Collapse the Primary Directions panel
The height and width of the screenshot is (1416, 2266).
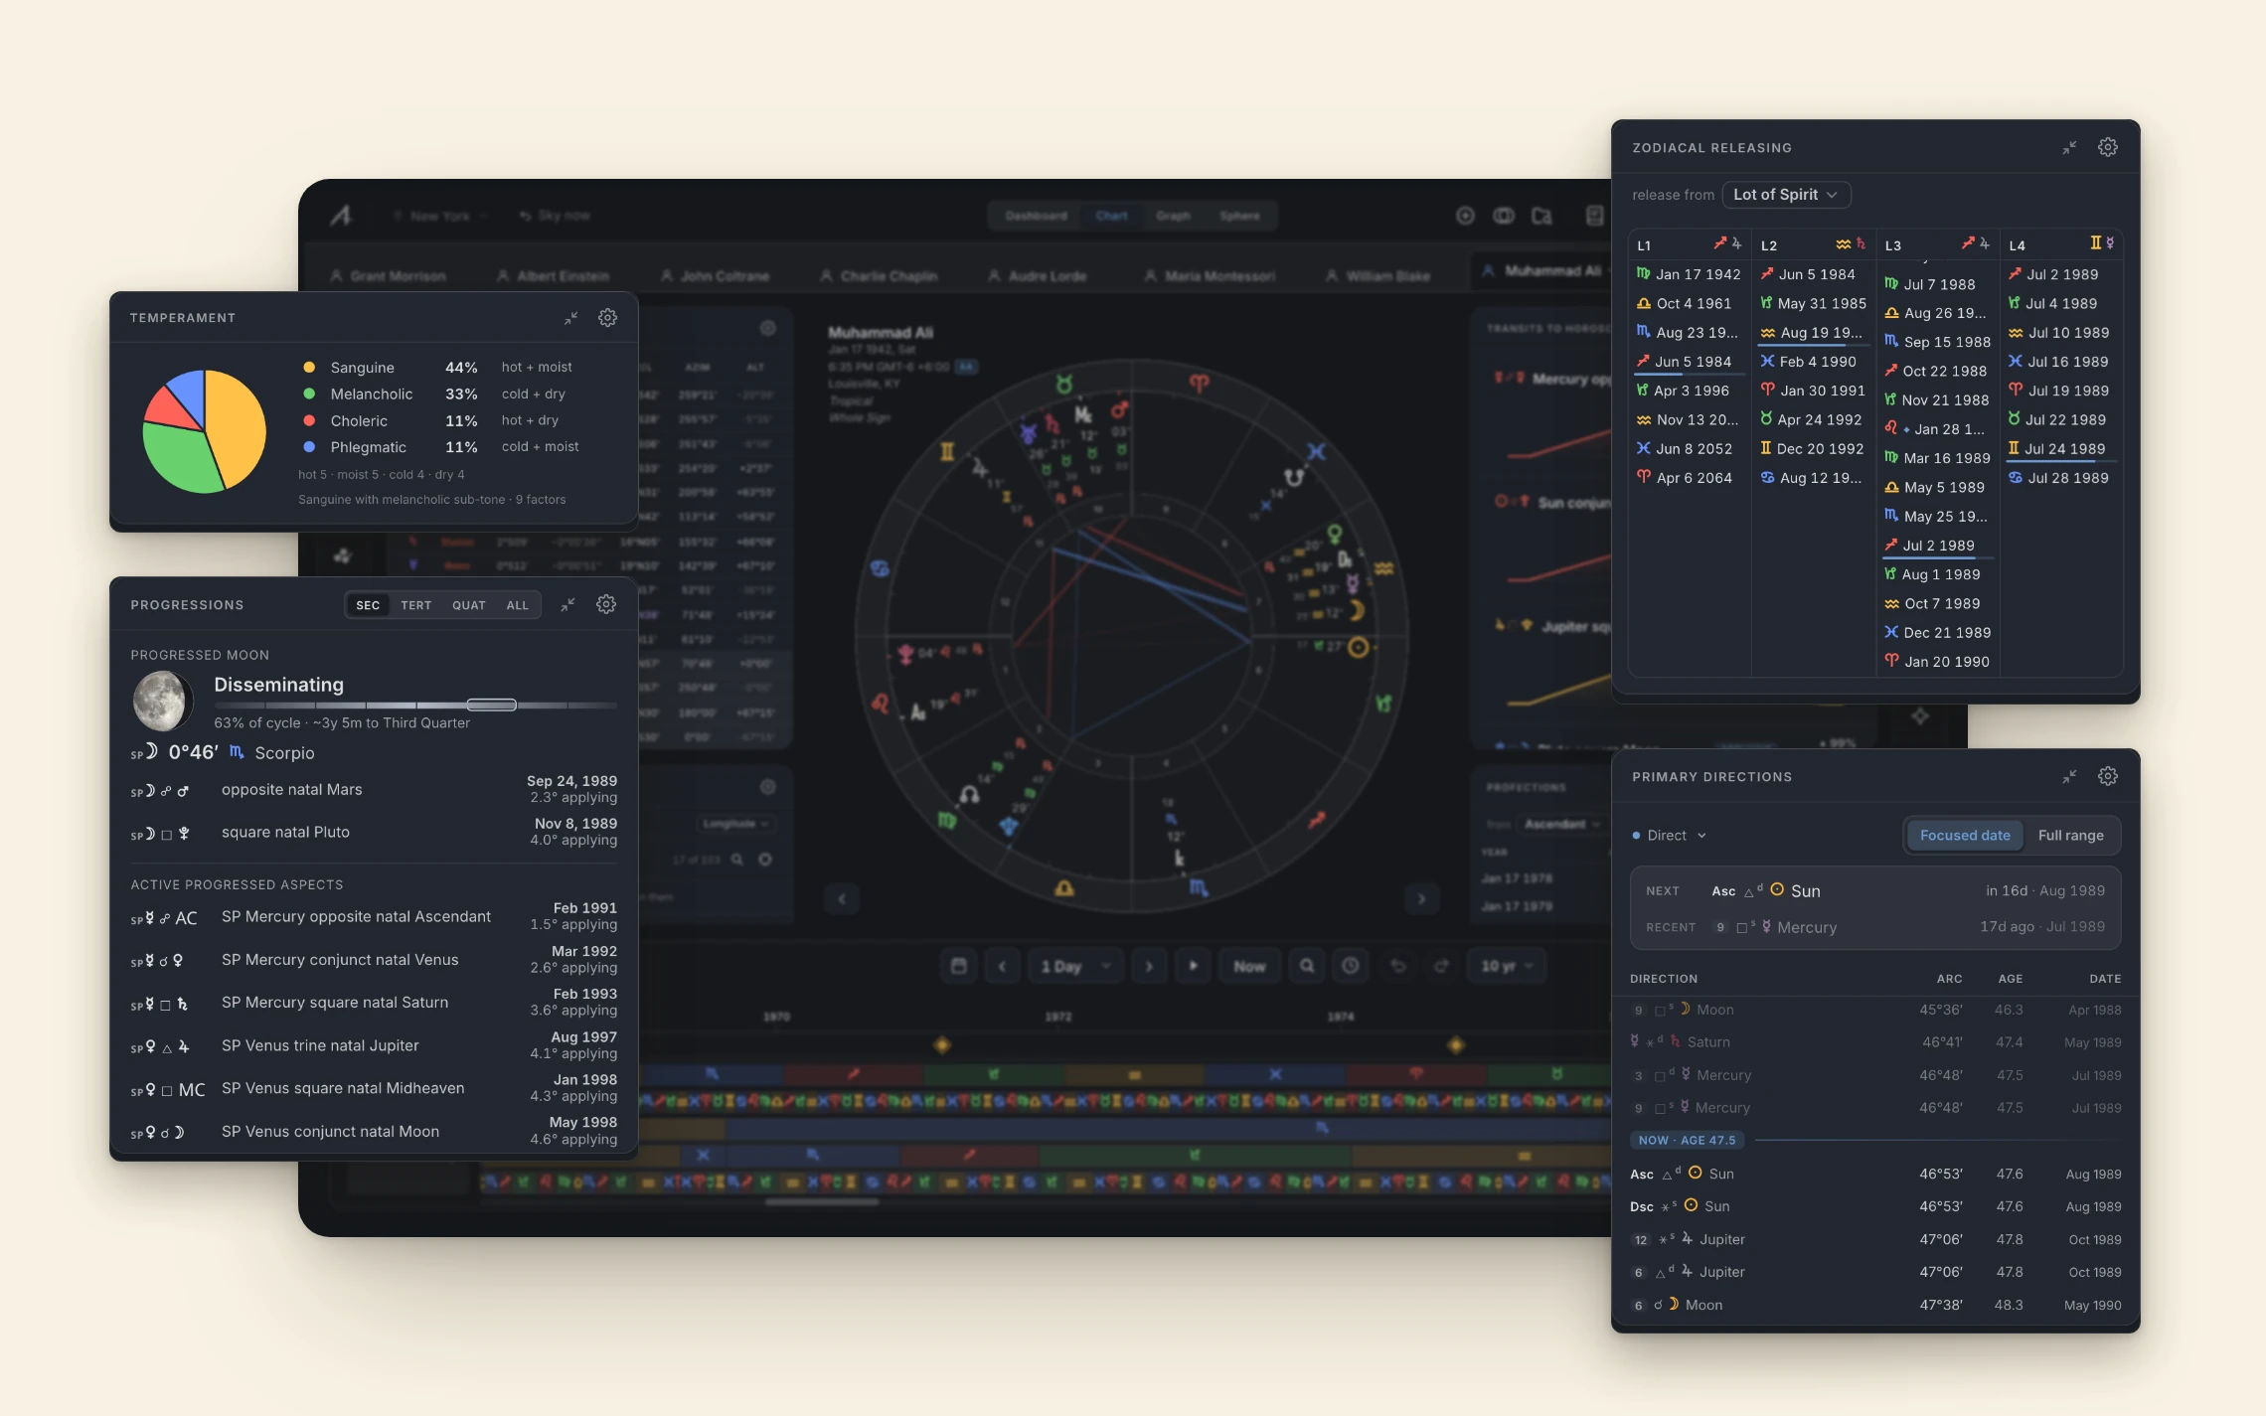coord(2070,777)
